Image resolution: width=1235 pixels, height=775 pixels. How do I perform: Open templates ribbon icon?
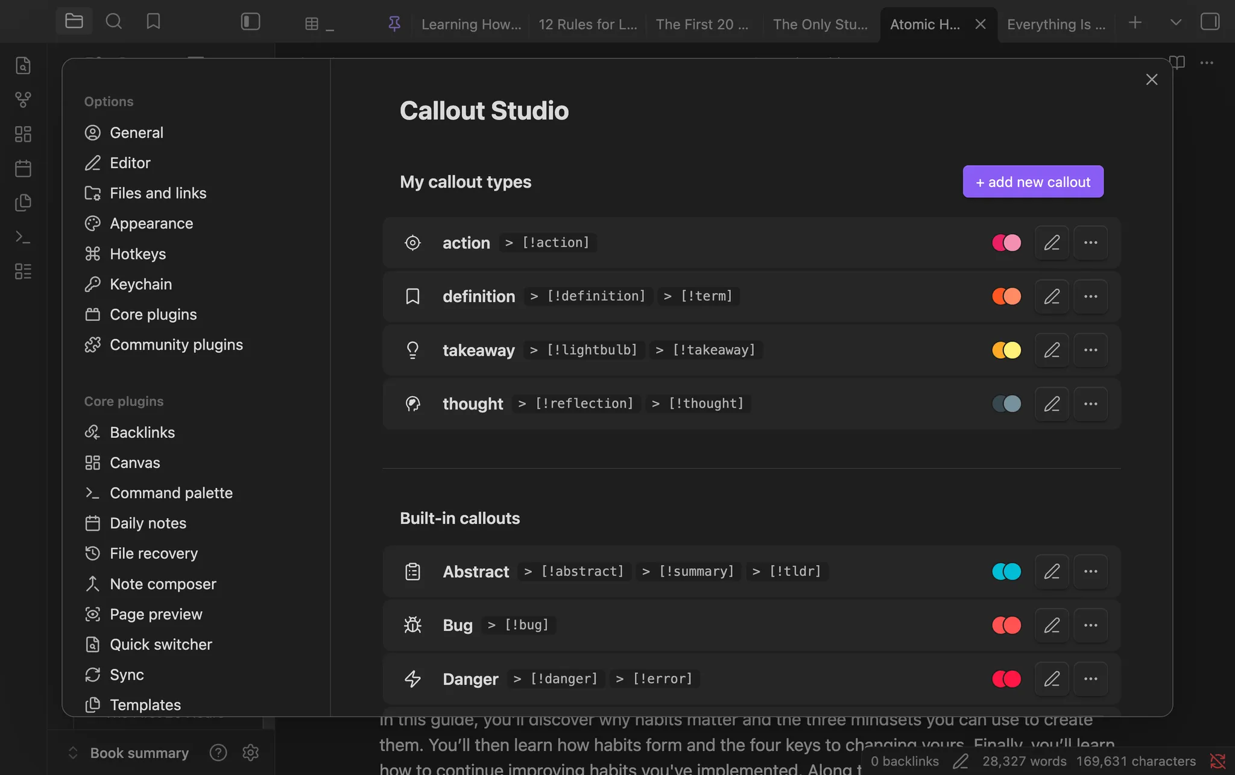point(23,203)
